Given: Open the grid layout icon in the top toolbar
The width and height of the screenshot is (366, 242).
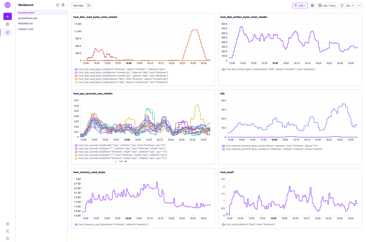Looking at the screenshot, I should click(312, 5).
